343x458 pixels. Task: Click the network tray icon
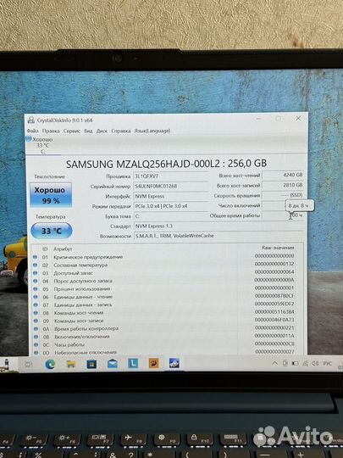pos(306,363)
